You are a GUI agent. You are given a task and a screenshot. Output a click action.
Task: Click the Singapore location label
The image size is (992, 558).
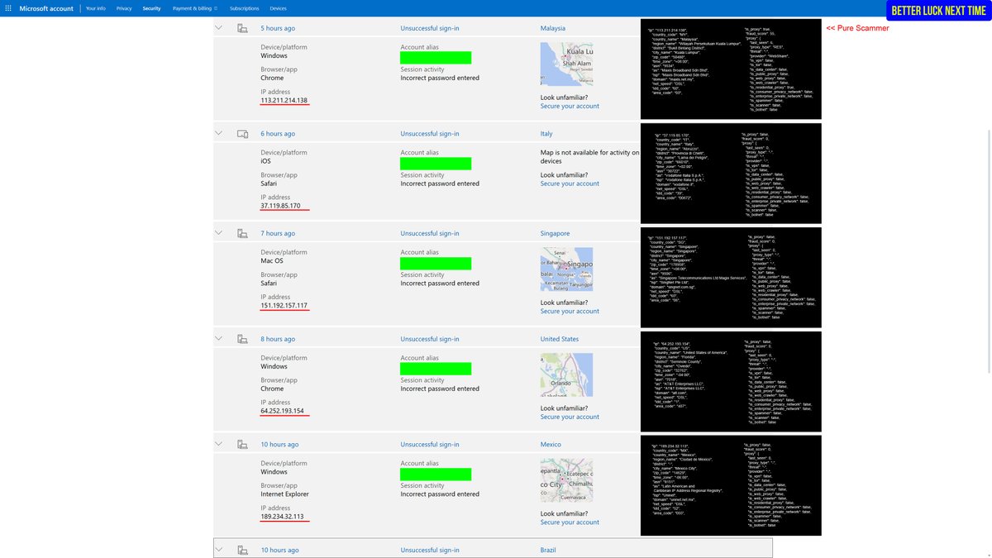[x=556, y=233]
